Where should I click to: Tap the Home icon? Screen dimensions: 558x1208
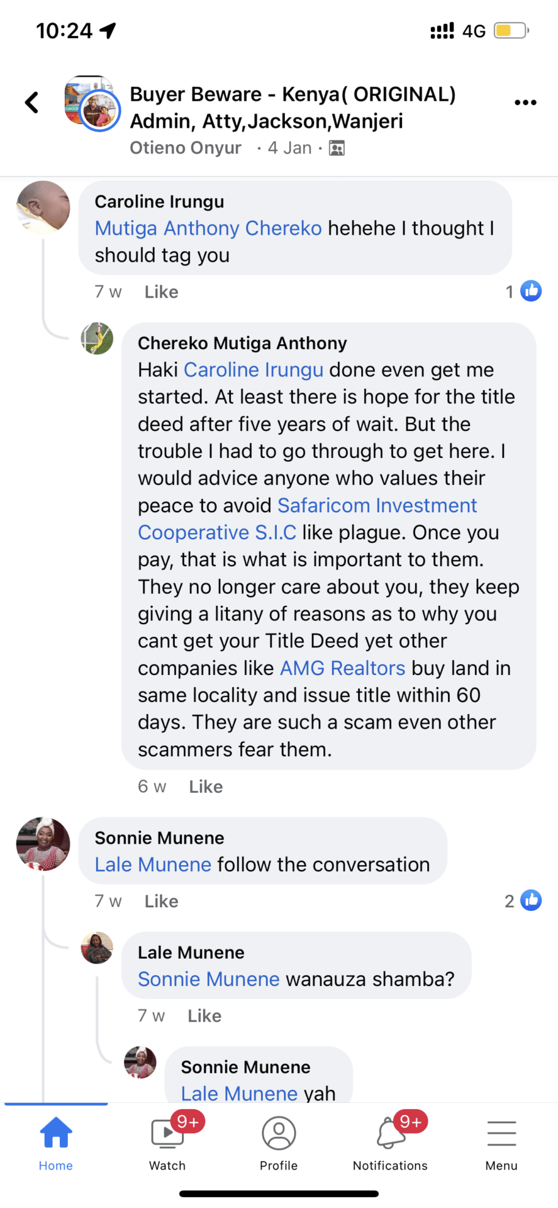(x=56, y=1143)
